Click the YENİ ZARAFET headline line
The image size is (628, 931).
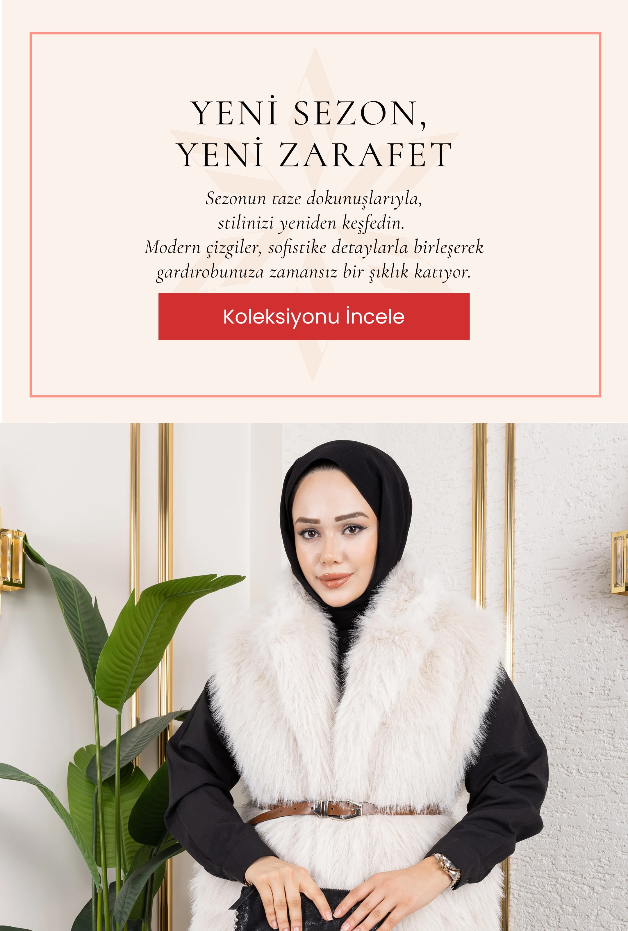coord(315,154)
